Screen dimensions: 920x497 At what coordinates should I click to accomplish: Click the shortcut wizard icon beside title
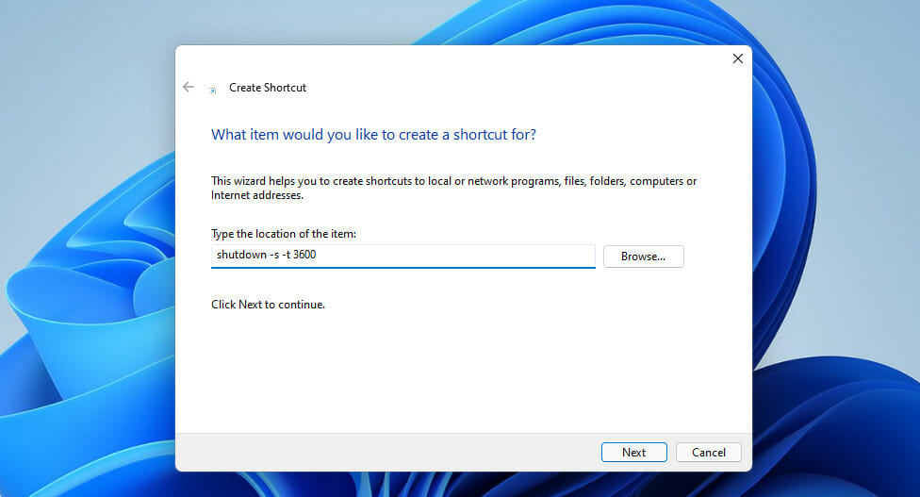(212, 90)
